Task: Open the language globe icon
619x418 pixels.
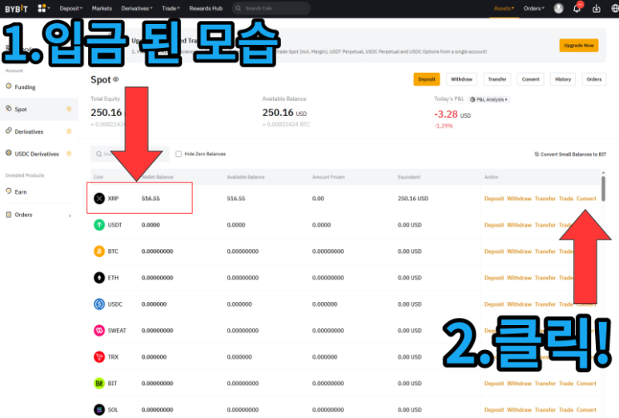Action: pos(615,8)
